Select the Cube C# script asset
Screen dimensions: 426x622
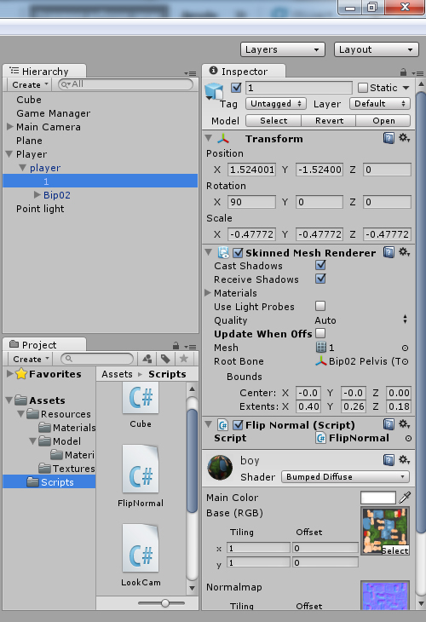point(141,405)
